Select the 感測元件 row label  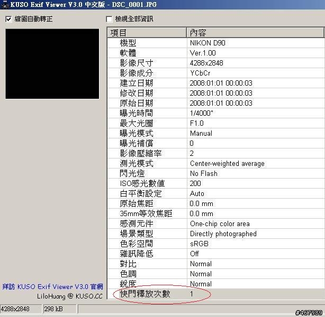tap(136, 223)
